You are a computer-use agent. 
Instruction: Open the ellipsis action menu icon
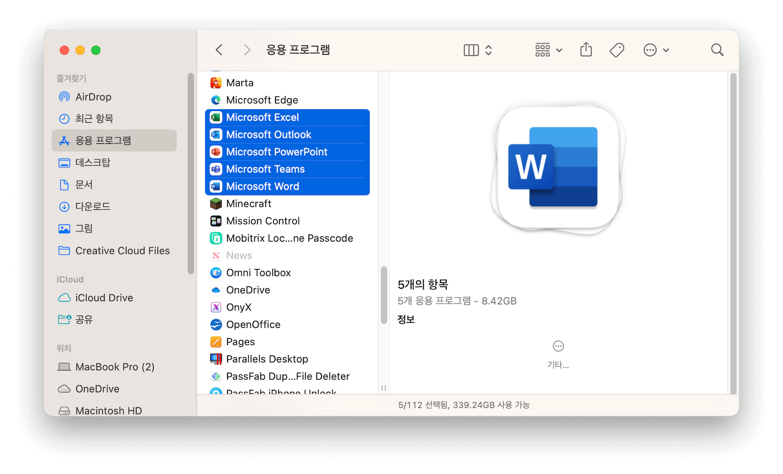[x=650, y=50]
